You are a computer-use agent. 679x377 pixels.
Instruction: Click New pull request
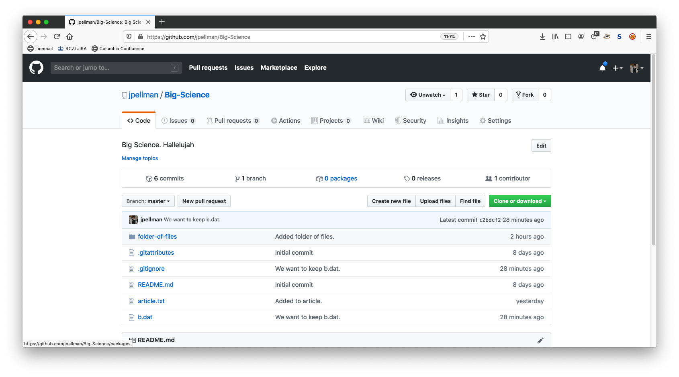tap(204, 201)
